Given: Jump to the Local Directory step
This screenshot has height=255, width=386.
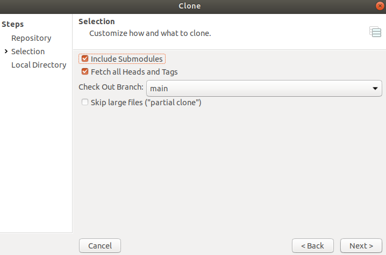Looking at the screenshot, I should click(x=39, y=65).
